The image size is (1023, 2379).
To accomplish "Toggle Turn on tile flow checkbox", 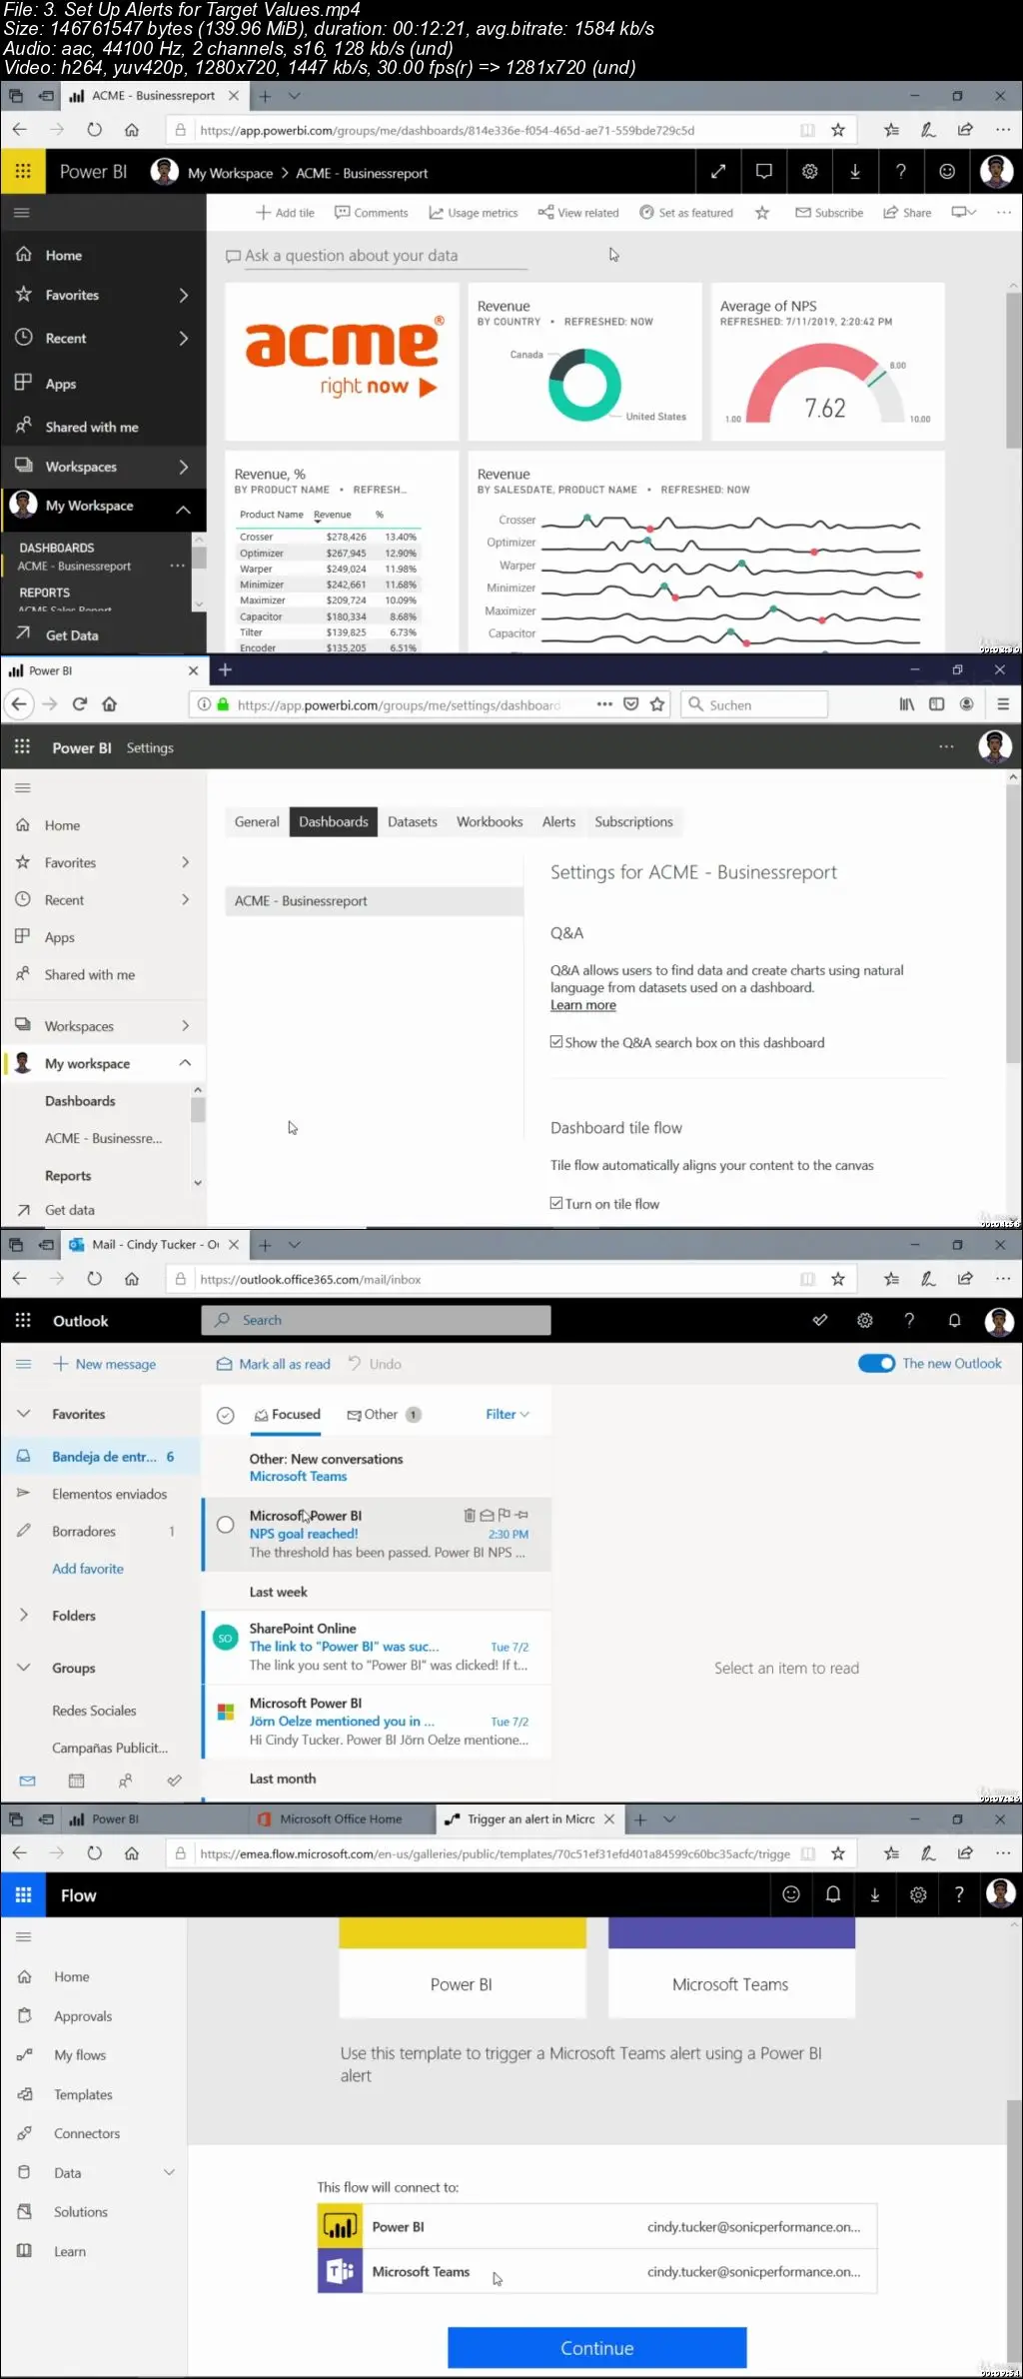I will tap(556, 1203).
